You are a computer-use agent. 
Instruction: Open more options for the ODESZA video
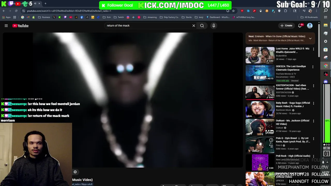coord(313,67)
